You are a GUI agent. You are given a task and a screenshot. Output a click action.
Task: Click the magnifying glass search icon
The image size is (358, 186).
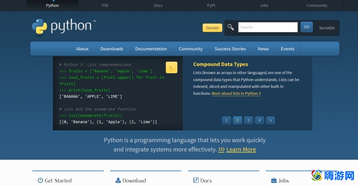point(230,27)
